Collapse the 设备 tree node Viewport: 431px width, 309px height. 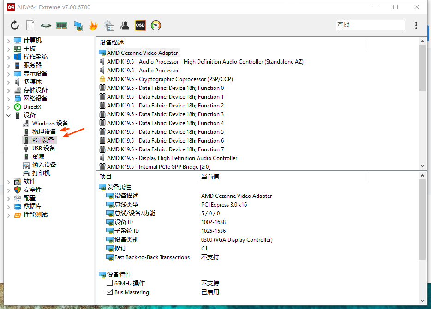click(x=8, y=115)
